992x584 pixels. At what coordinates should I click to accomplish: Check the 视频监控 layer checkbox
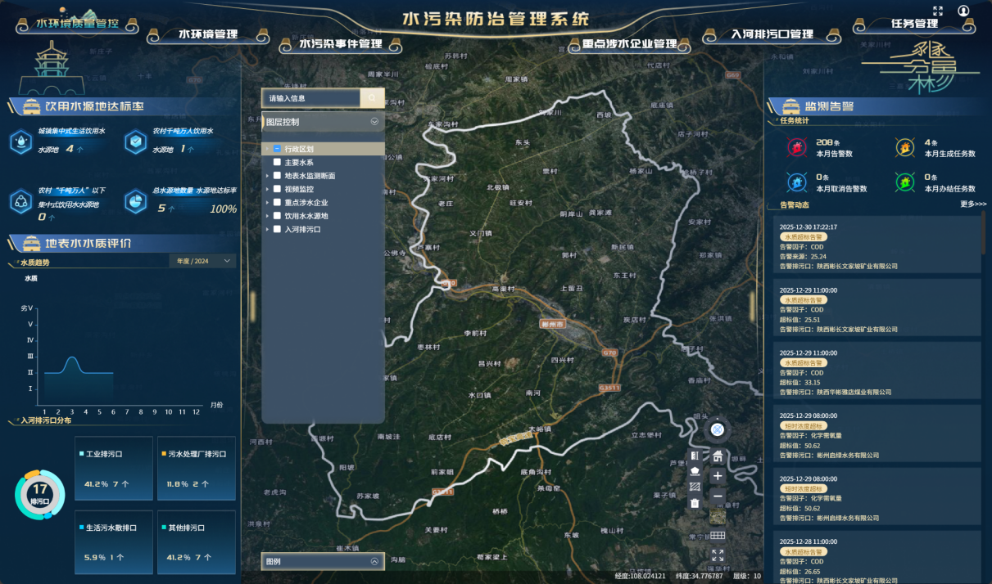pyautogui.click(x=276, y=189)
